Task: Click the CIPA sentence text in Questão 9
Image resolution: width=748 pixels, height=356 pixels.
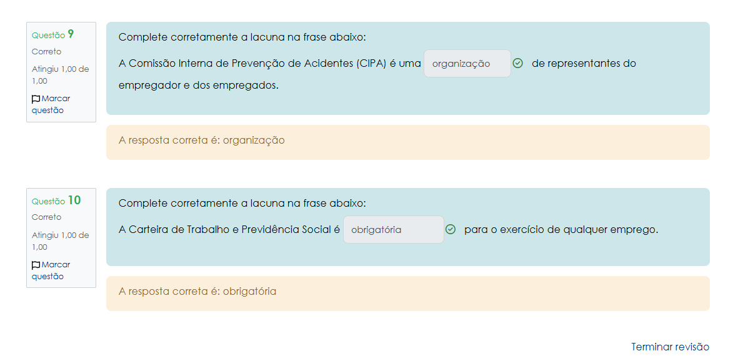Action: pos(269,64)
